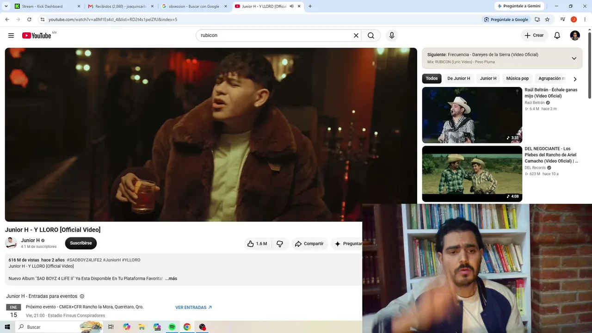Go to the YouTube home logo
The width and height of the screenshot is (592, 333).
click(37, 36)
